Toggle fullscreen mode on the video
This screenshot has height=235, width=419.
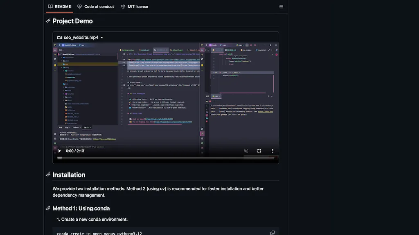(259, 151)
